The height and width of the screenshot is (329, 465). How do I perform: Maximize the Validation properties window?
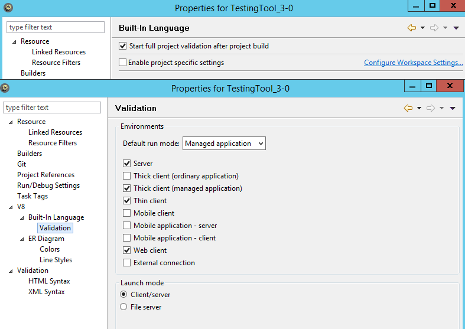tap(429, 86)
